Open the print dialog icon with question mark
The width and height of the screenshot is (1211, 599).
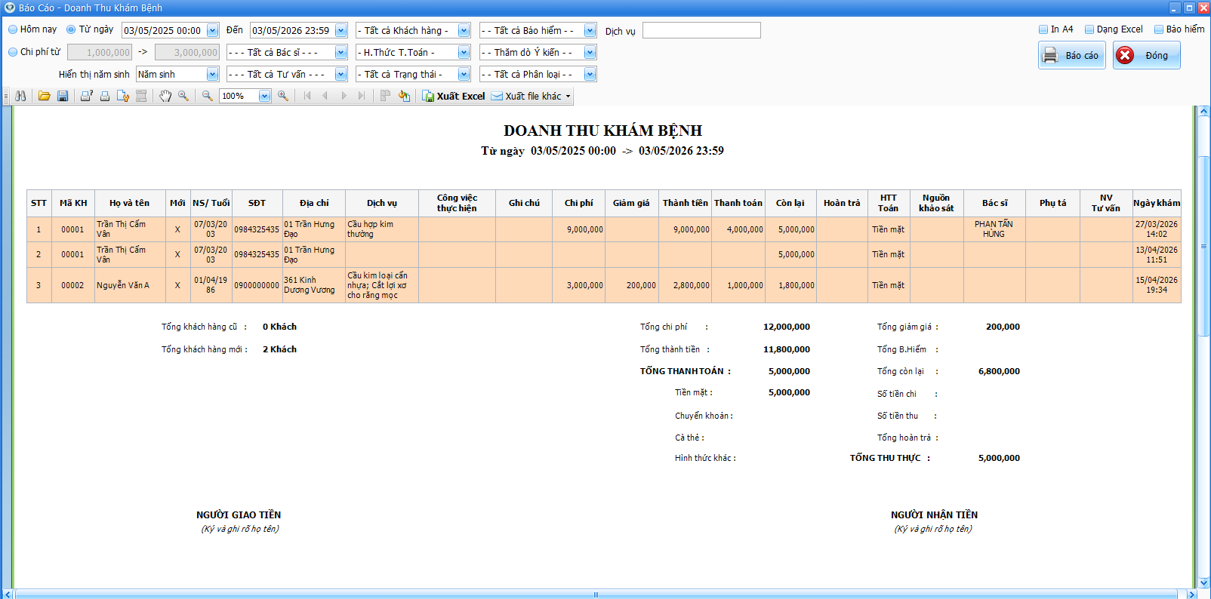tap(87, 96)
